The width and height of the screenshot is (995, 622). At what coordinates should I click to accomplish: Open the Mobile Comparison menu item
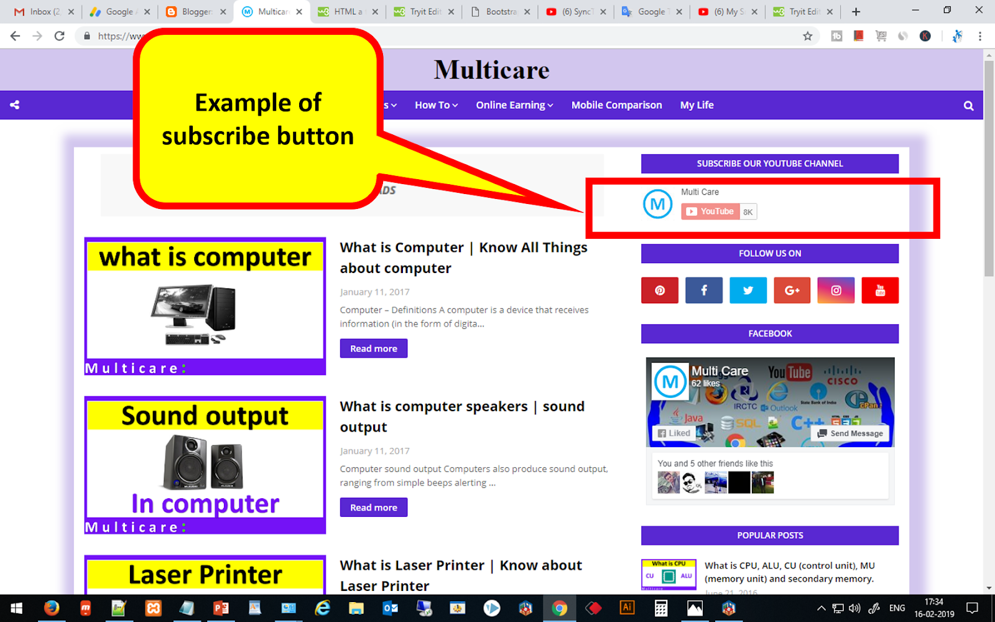pos(616,105)
